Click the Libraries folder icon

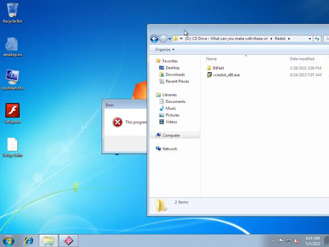pyautogui.click(x=158, y=95)
